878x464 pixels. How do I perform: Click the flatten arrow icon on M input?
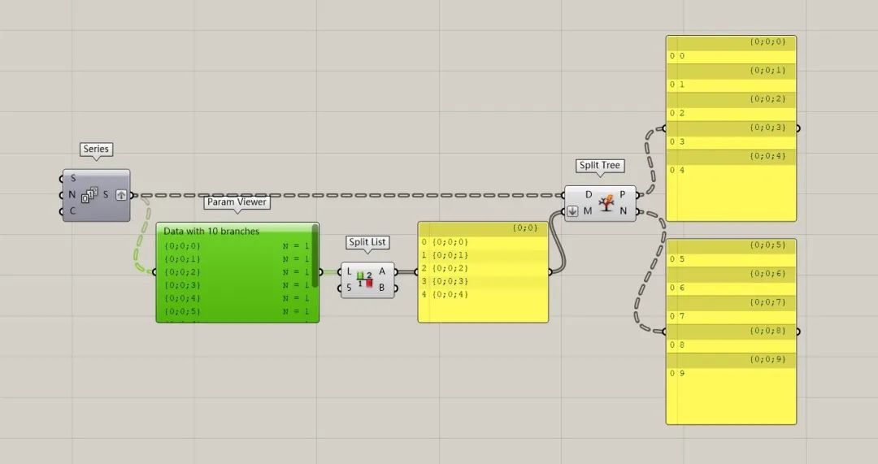coord(572,211)
